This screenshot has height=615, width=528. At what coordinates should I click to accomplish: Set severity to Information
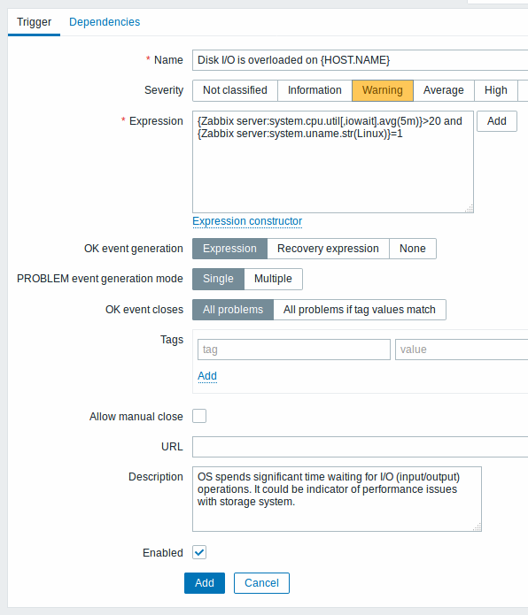(x=314, y=90)
